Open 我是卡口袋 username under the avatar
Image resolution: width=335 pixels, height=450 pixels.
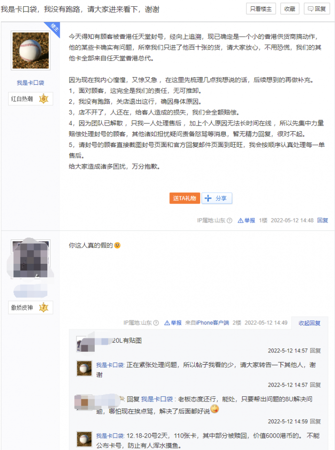tap(31, 83)
